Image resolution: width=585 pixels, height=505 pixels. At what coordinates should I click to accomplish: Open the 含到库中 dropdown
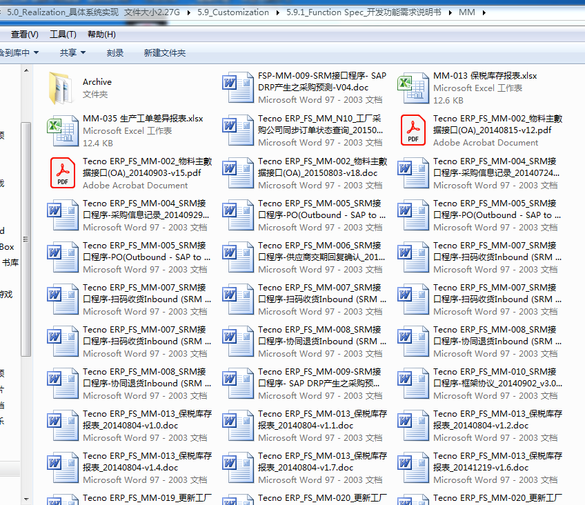pyautogui.click(x=19, y=53)
